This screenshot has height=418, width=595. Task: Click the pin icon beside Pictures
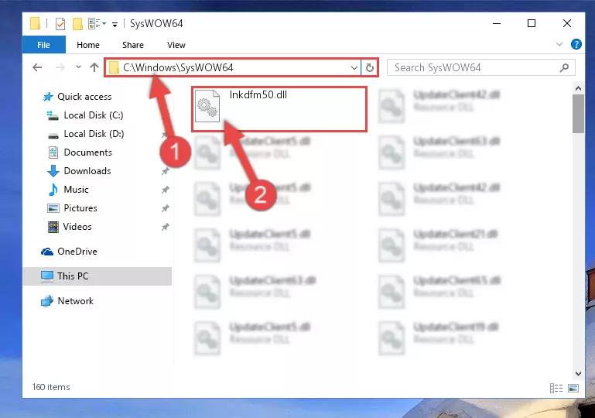coord(165,208)
